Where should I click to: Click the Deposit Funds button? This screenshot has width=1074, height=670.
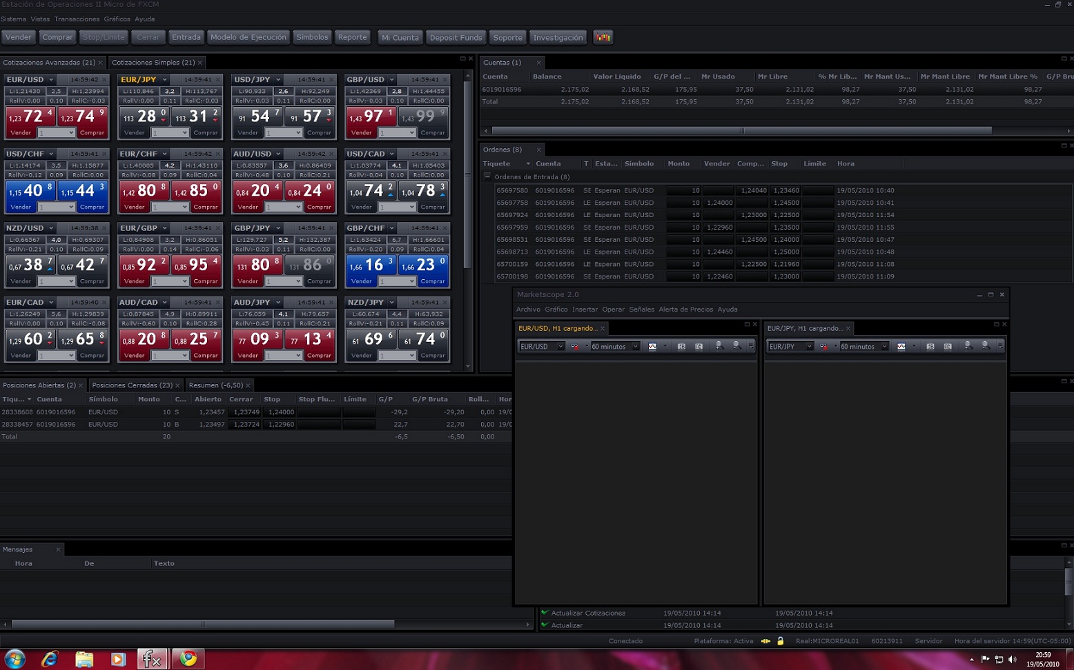(456, 37)
